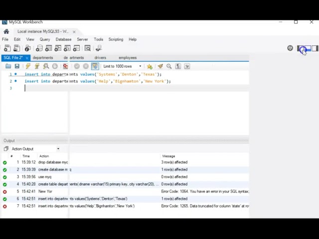This screenshot has width=319, height=239.
Task: Open the Action Output dropdown
Action: coord(35,149)
